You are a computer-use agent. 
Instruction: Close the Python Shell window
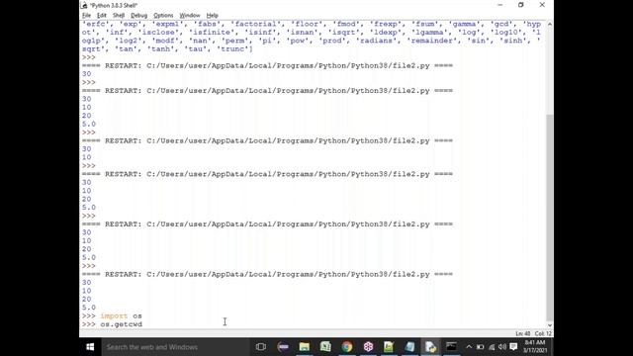542,5
